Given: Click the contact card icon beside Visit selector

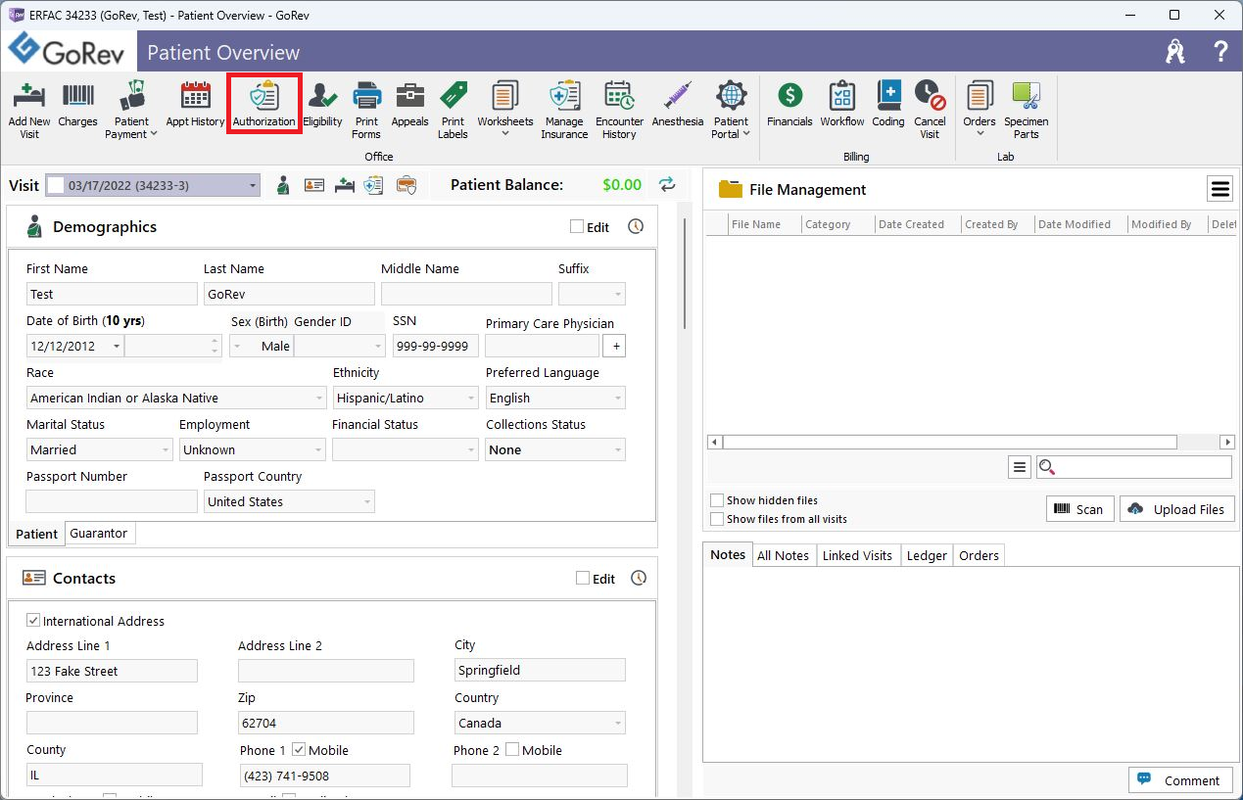Looking at the screenshot, I should tap(313, 184).
